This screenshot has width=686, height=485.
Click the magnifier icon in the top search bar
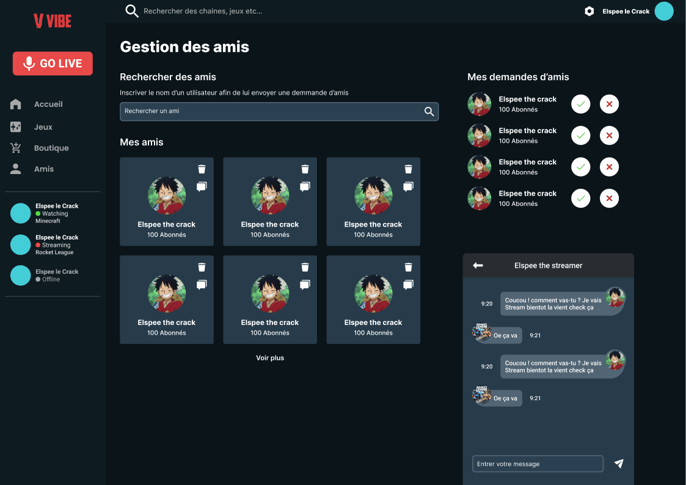[132, 11]
